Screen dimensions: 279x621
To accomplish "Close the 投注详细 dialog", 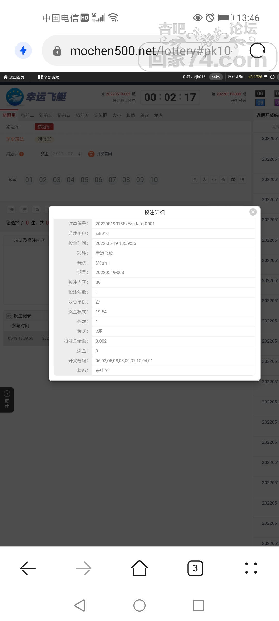I will coord(253,212).
